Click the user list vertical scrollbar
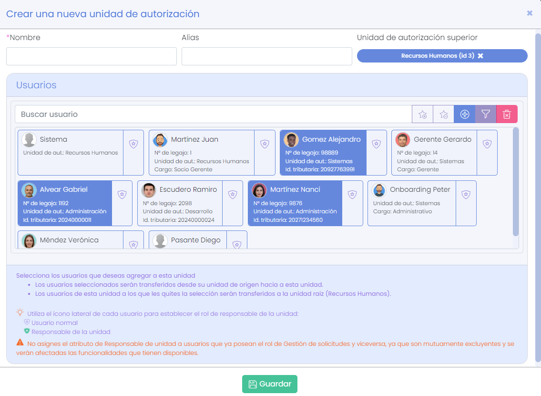 point(515,181)
